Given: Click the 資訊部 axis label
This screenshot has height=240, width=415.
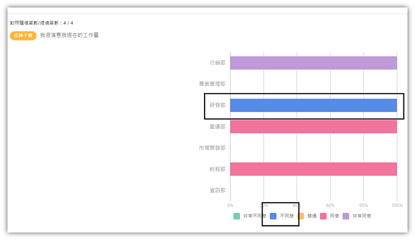Looking at the screenshot, I should [x=217, y=190].
